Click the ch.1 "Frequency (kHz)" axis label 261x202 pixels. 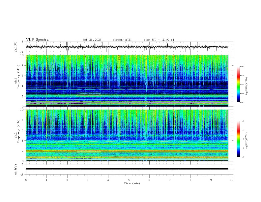pos(18,76)
